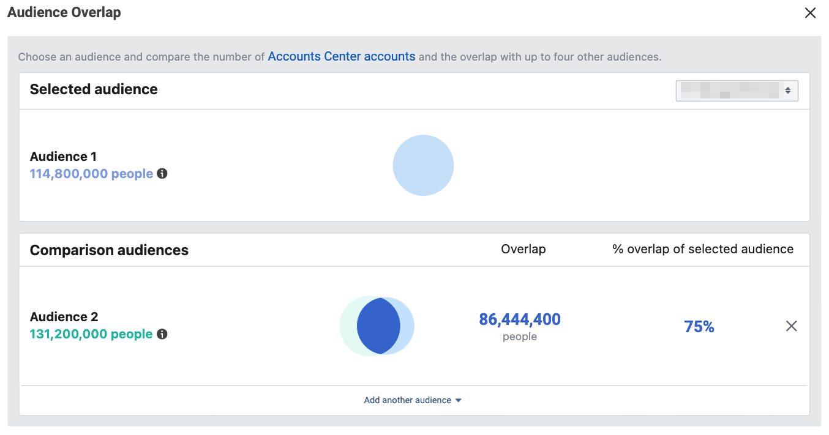829x435 pixels.
Task: Click the Comparison audiences header
Action: [109, 250]
